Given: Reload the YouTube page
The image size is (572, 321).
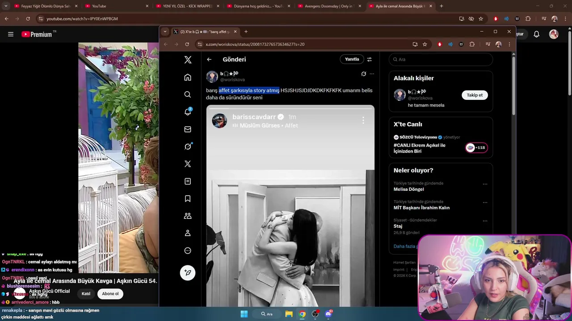Looking at the screenshot, I should click(28, 19).
